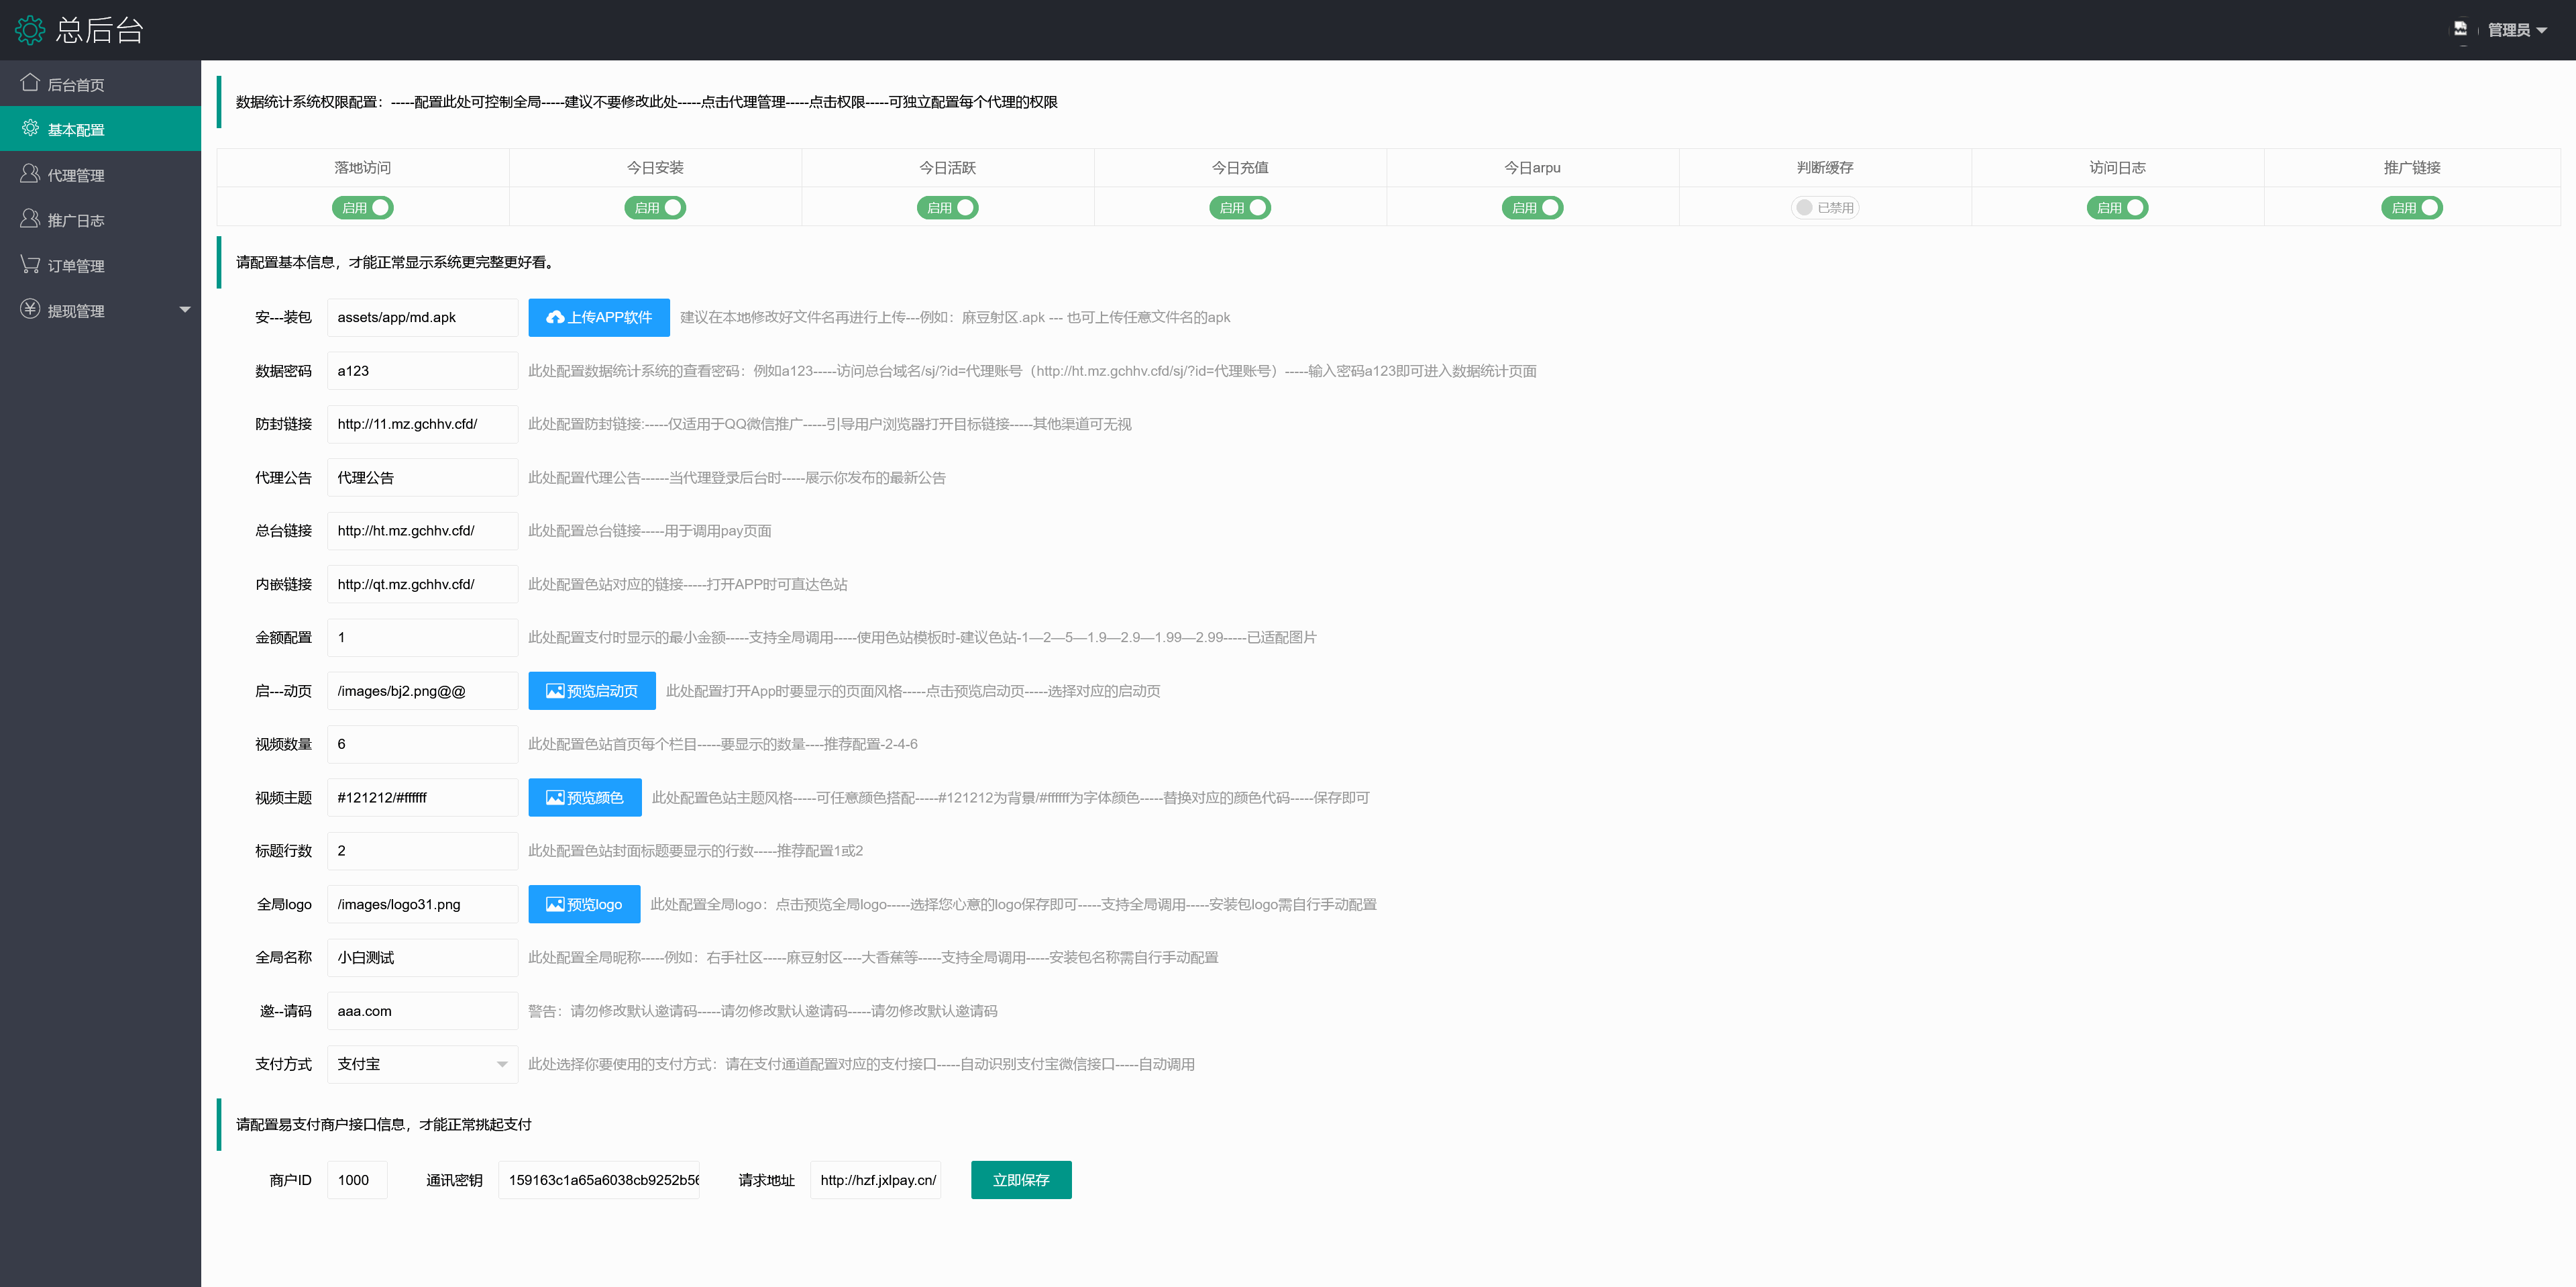
Task: Click the user icon next to 推广日志
Action: [x=30, y=219]
